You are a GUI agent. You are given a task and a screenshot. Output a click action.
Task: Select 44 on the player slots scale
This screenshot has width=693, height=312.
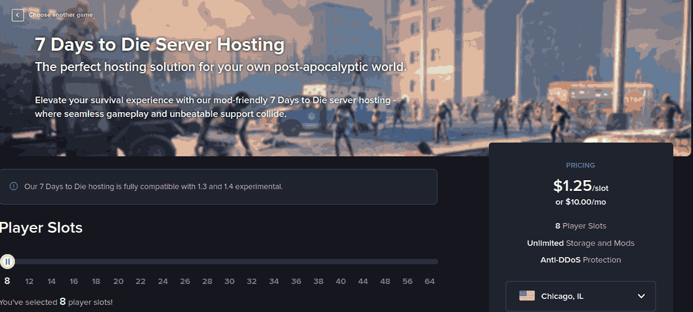tap(363, 281)
